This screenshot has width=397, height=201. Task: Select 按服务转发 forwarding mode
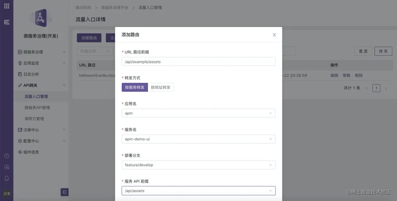(x=135, y=87)
